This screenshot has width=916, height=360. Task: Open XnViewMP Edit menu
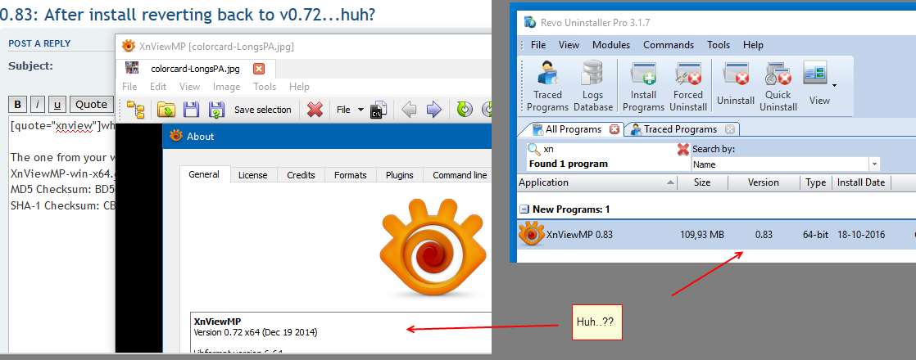pos(158,87)
